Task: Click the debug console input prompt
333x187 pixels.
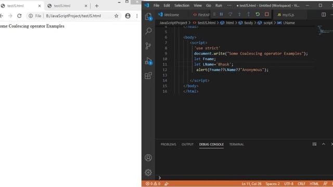Action: pyautogui.click(x=244, y=178)
